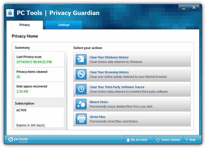206x148 pixels.
Task: Minimize the Privacy Guardian window
Action: coord(184,8)
